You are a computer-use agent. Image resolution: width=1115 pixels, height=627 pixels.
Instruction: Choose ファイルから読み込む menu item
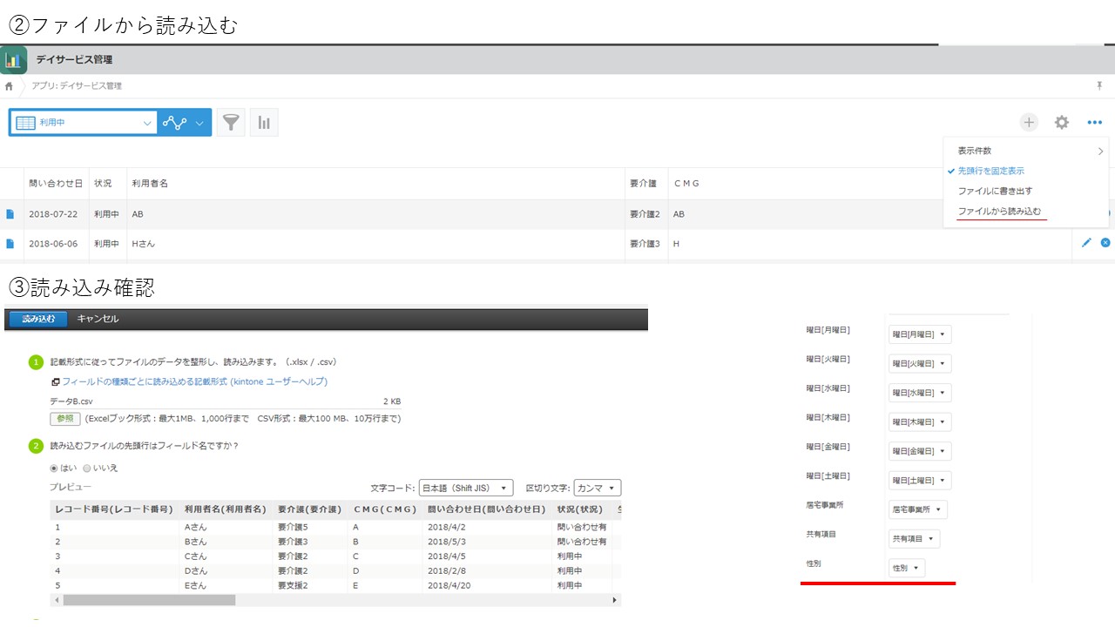pos(999,212)
